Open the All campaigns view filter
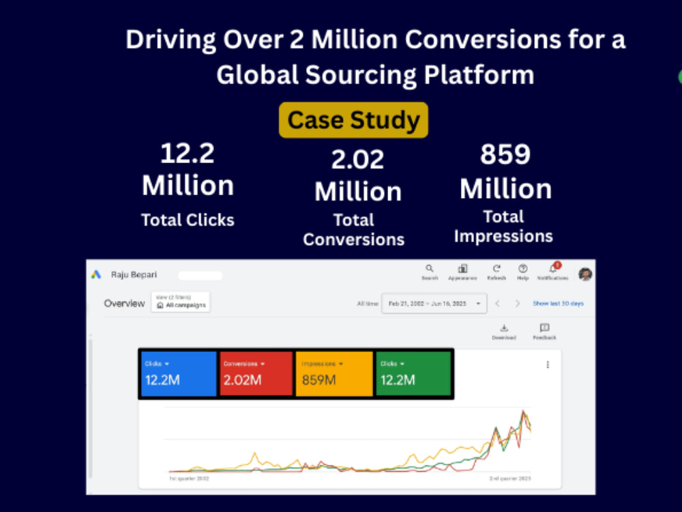 tap(181, 302)
